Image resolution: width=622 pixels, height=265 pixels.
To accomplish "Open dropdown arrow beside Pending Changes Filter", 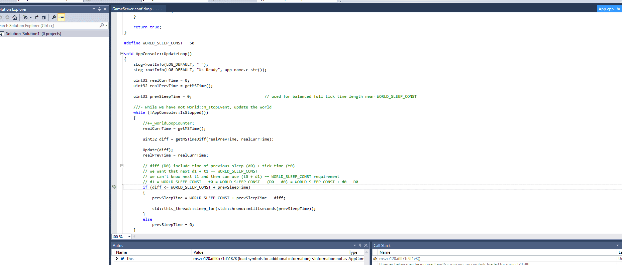I will (x=30, y=17).
